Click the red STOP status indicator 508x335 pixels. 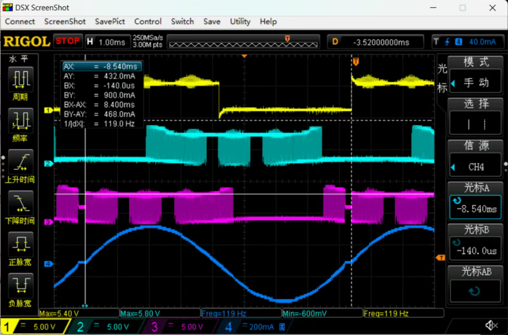tap(68, 41)
